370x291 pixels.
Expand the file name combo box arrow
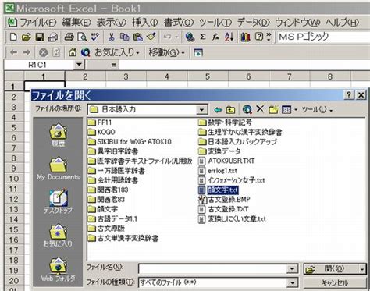coord(292,268)
